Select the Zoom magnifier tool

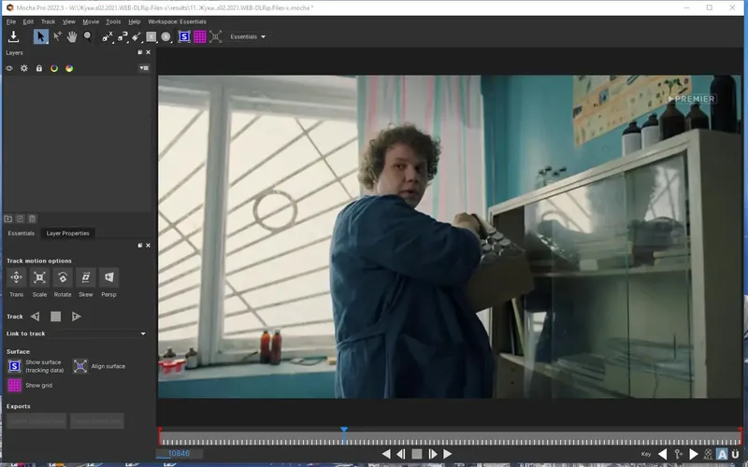click(x=88, y=36)
